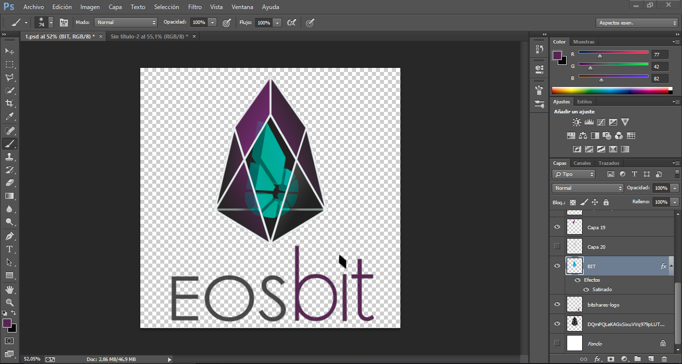The width and height of the screenshot is (682, 364).
Task: Select the Move tool
Action: pyautogui.click(x=9, y=51)
